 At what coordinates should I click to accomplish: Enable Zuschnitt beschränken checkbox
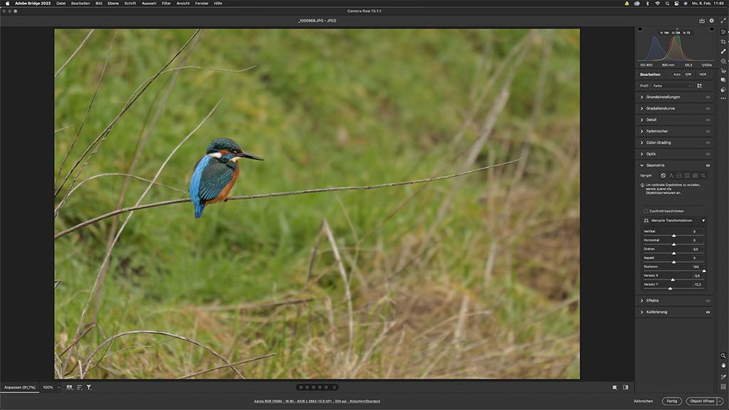pyautogui.click(x=646, y=211)
